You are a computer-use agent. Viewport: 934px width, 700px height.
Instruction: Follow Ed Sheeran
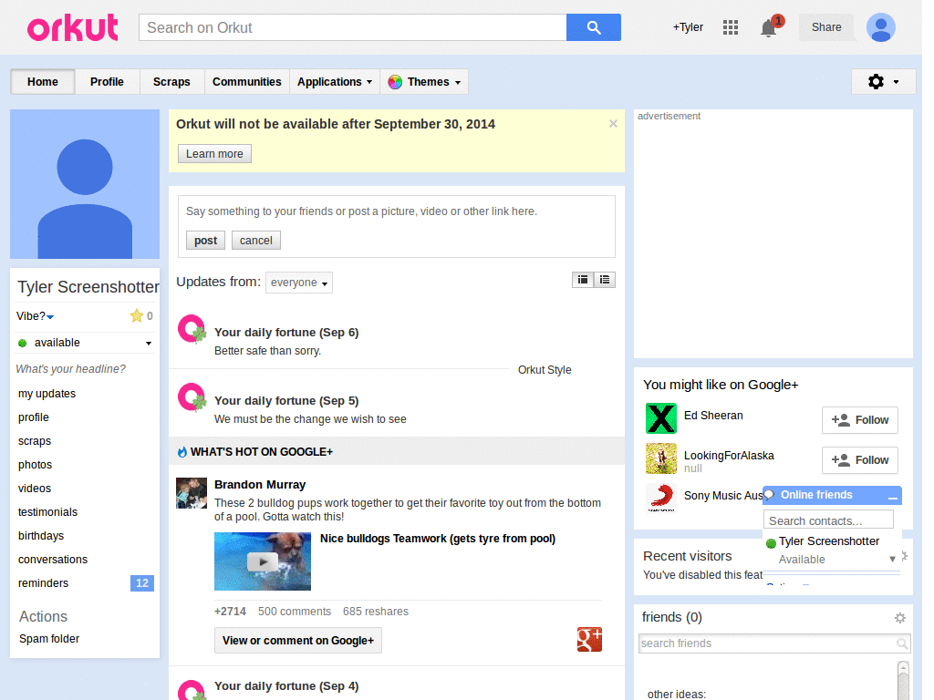(859, 420)
